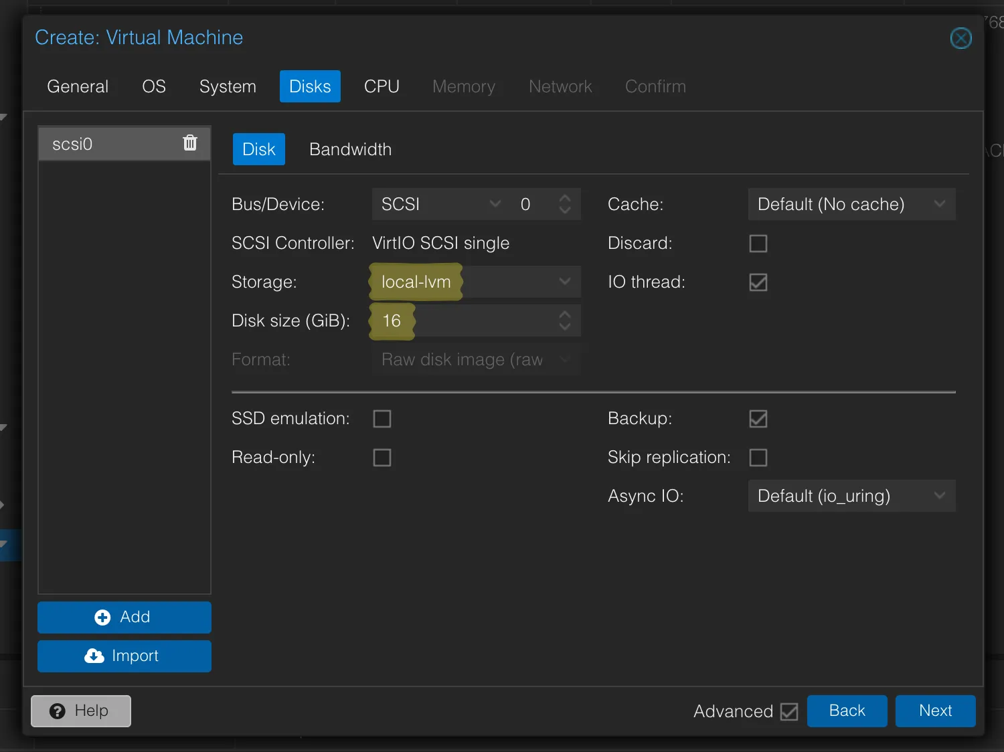
Task: Select the Disk sub-tab
Action: point(259,149)
